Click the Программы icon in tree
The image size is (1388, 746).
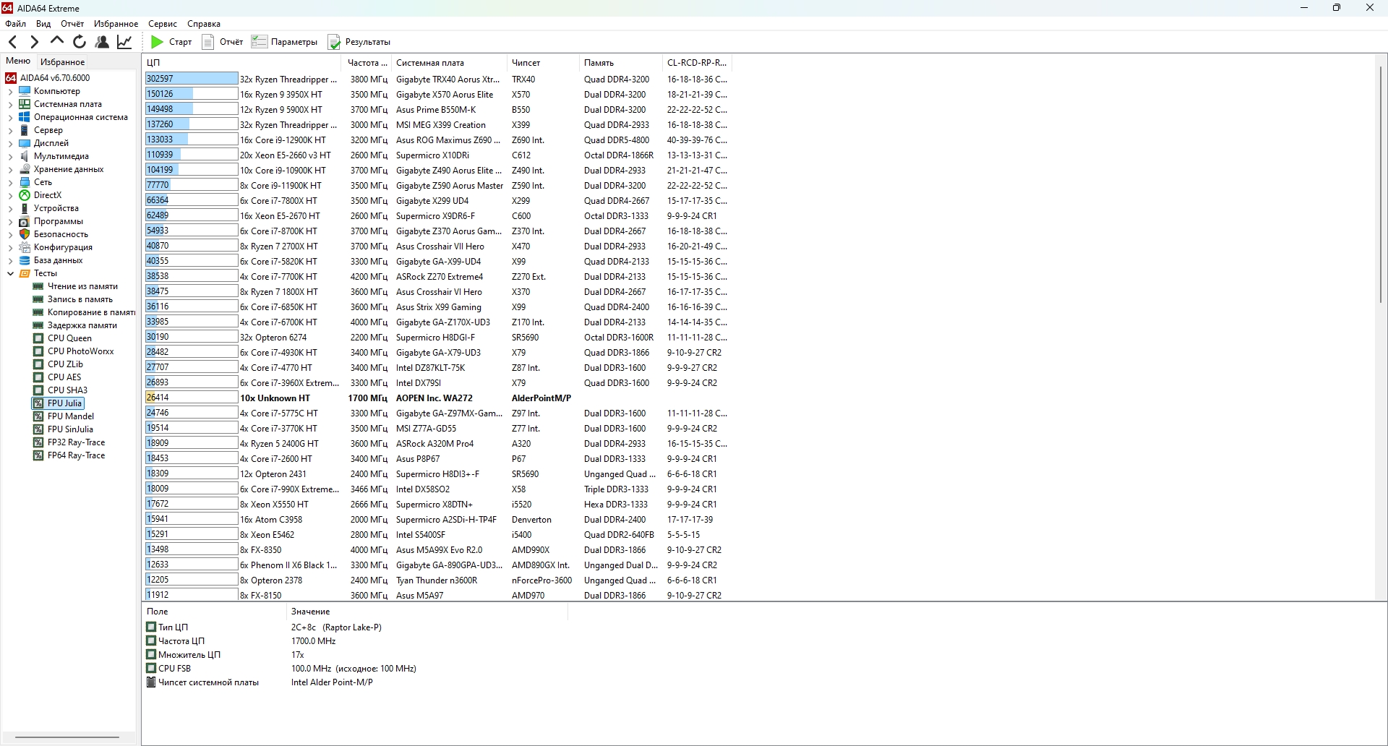point(25,221)
